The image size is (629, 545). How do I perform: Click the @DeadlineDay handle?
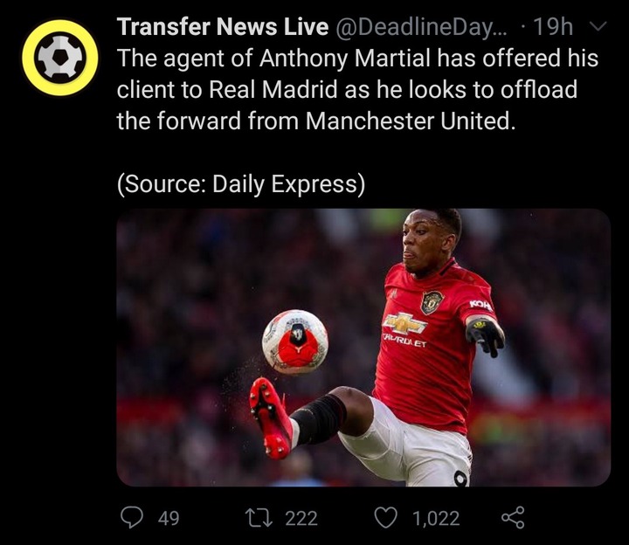420,27
